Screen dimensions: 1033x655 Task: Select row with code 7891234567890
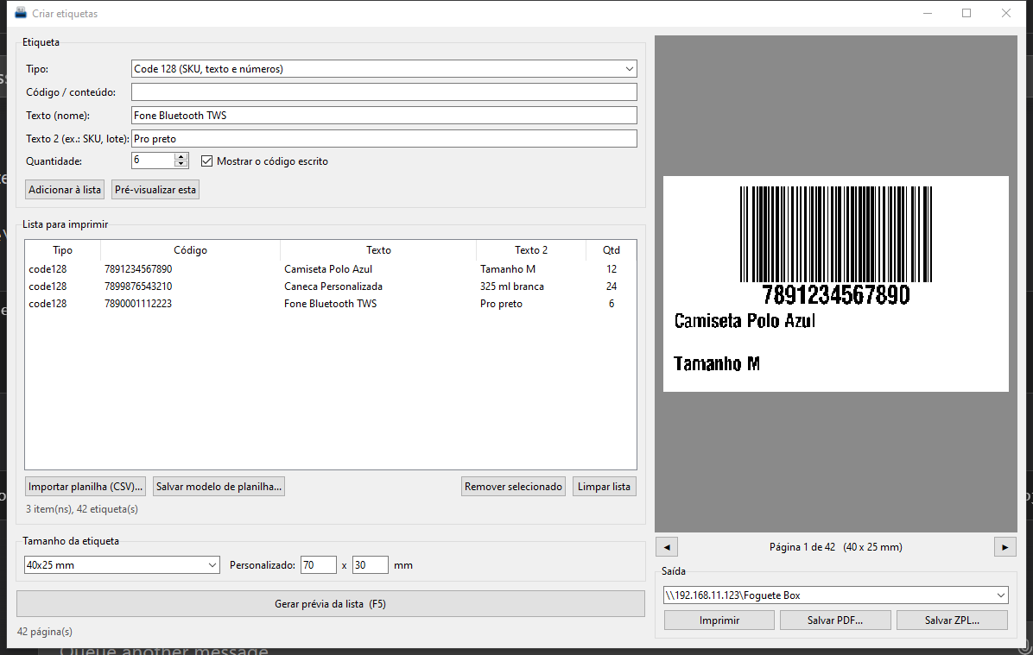click(330, 269)
